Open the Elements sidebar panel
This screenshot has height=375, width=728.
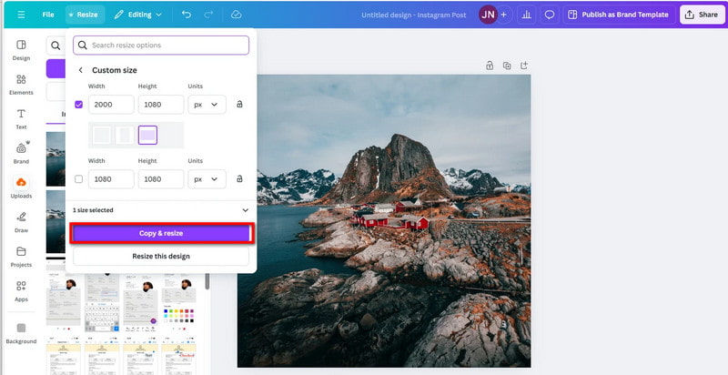pyautogui.click(x=21, y=85)
